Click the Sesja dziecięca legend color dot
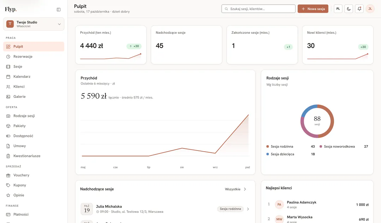Viewport: 381px width, 223px height. coord(267,154)
